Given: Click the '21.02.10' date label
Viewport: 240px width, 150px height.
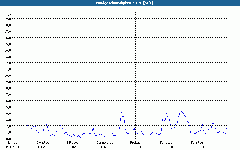Looking at the screenshot, I should pyautogui.click(x=197, y=147).
